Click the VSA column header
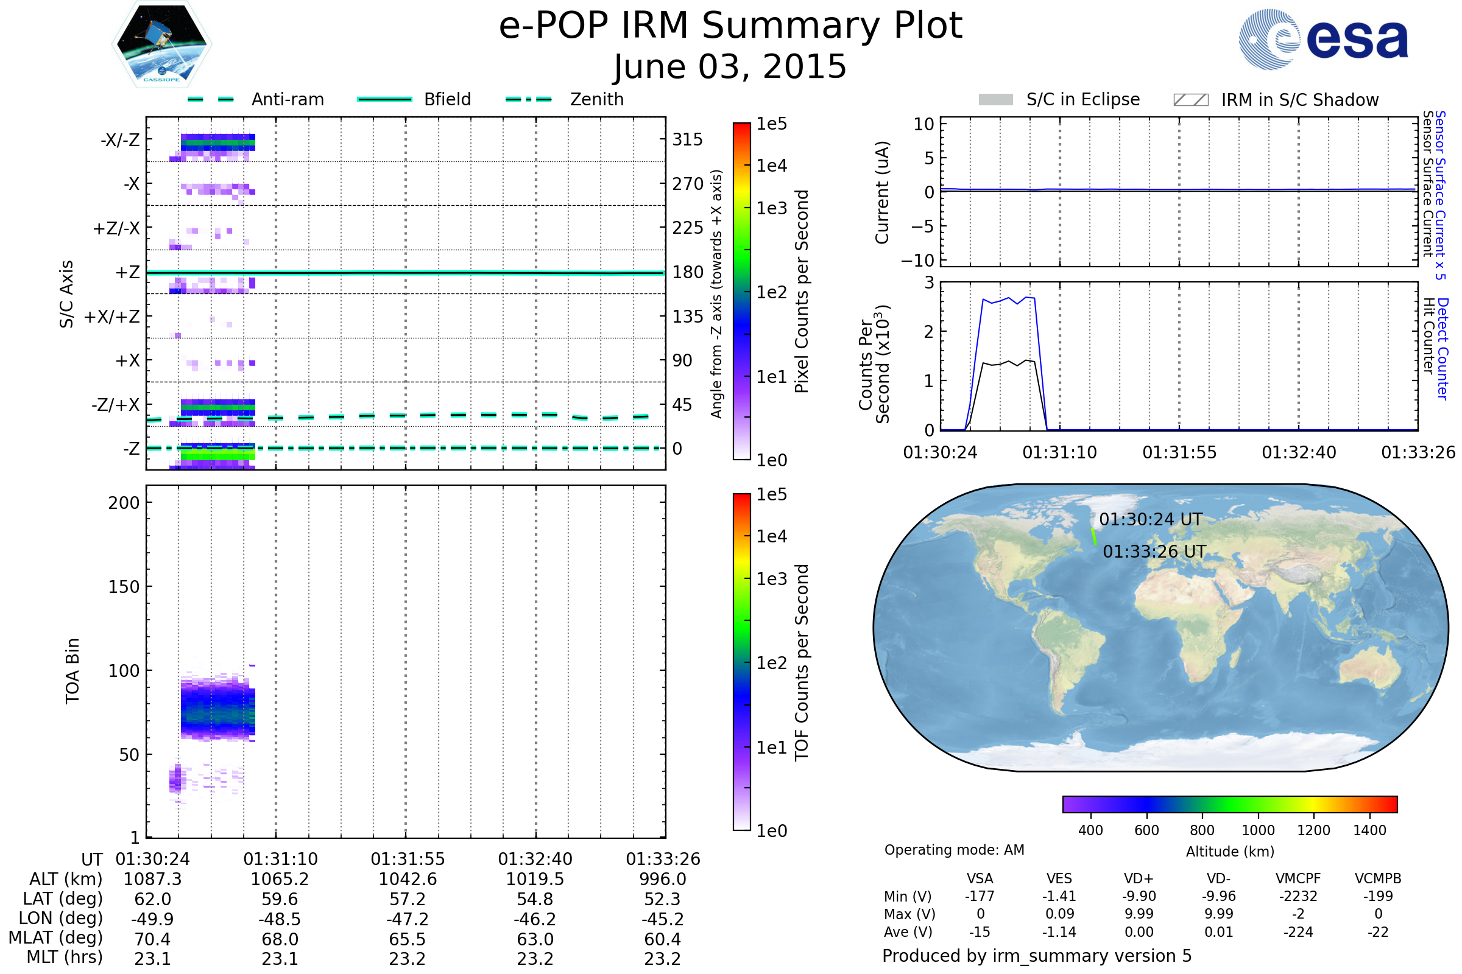This screenshot has height=974, width=1462. (x=980, y=878)
